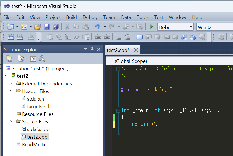Open the Add New Item dropdown arrow

click(31, 27)
